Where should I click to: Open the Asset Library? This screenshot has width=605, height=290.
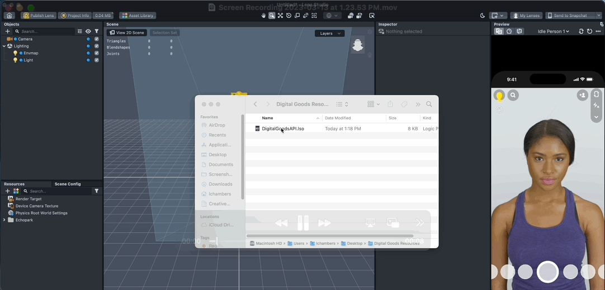[138, 16]
